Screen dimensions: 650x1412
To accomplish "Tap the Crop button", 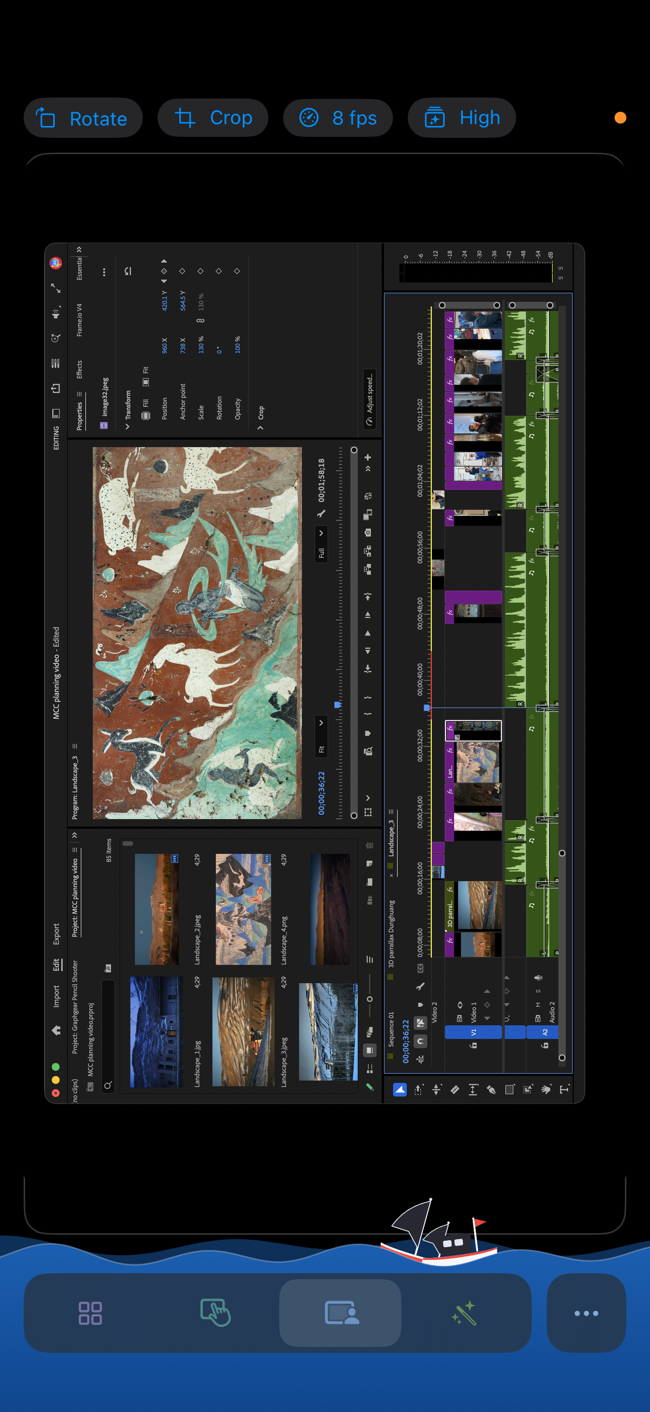I will pyautogui.click(x=213, y=118).
